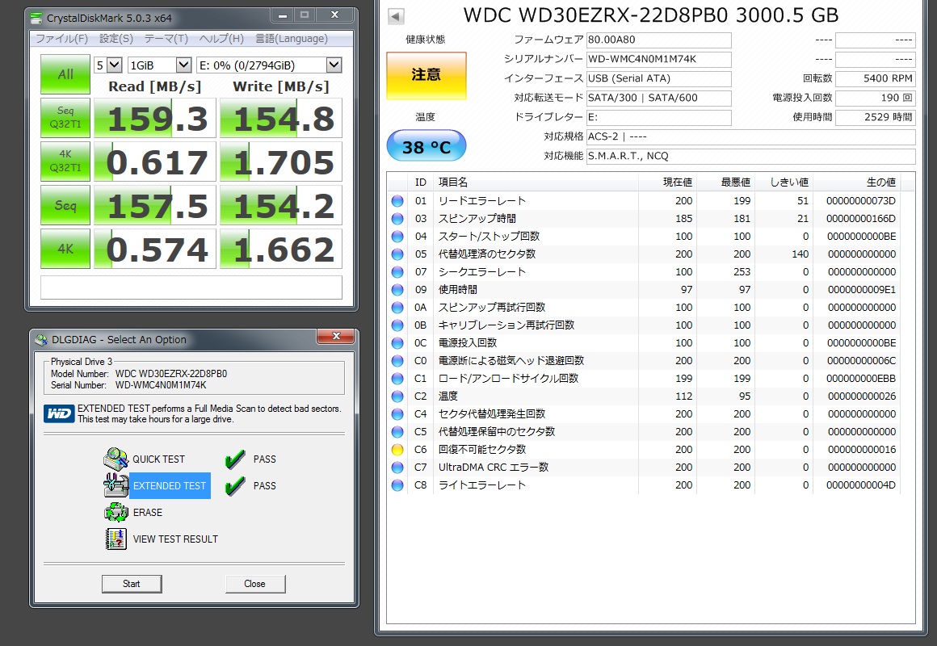Click the green checkmark beside EXTENDED TEST
This screenshot has width=937, height=646.
[x=235, y=485]
